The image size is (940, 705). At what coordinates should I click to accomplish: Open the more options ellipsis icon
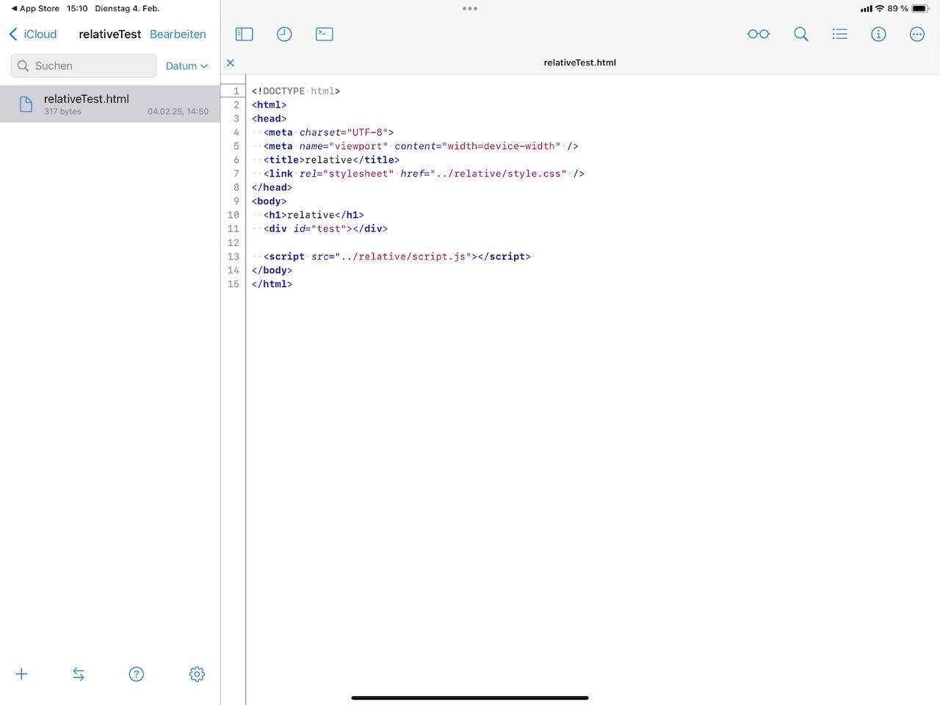(x=917, y=34)
